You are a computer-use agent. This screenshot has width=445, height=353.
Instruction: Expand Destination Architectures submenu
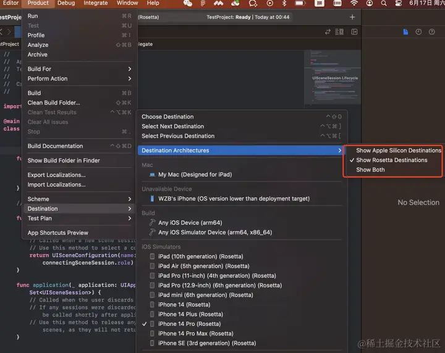[241, 151]
